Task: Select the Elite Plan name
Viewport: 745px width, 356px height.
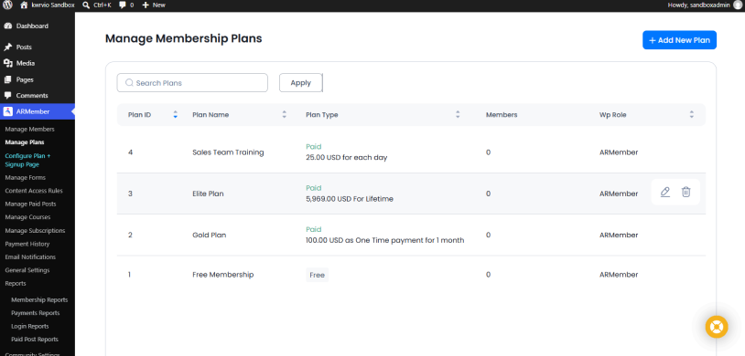Action: click(x=208, y=194)
